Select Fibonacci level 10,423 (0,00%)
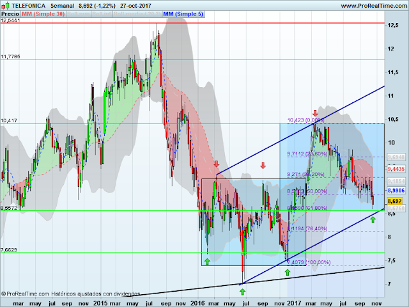Screen dimensions: 409x307 pos(305,120)
